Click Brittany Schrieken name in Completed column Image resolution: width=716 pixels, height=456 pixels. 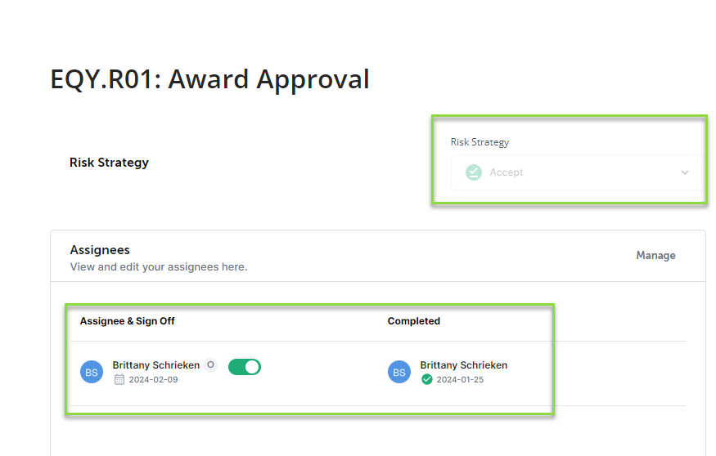[x=464, y=365]
